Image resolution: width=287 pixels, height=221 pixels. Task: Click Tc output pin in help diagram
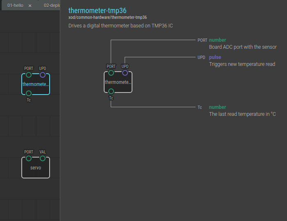point(111,91)
